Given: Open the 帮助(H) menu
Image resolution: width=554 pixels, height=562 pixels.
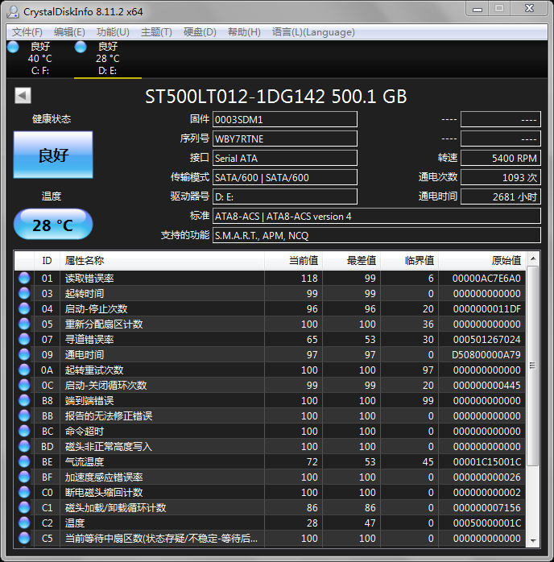Looking at the screenshot, I should tap(244, 32).
